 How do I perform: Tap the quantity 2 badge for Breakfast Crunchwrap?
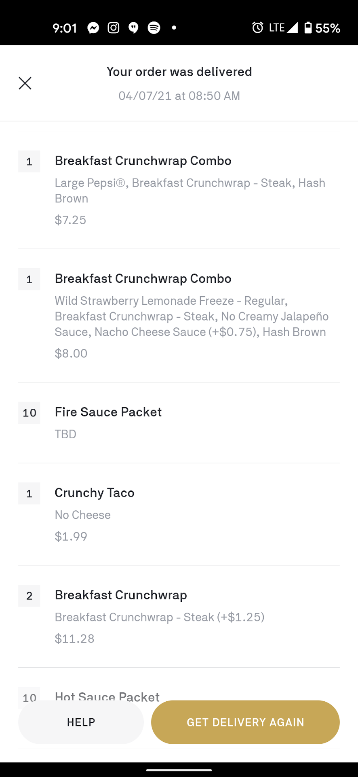29,596
